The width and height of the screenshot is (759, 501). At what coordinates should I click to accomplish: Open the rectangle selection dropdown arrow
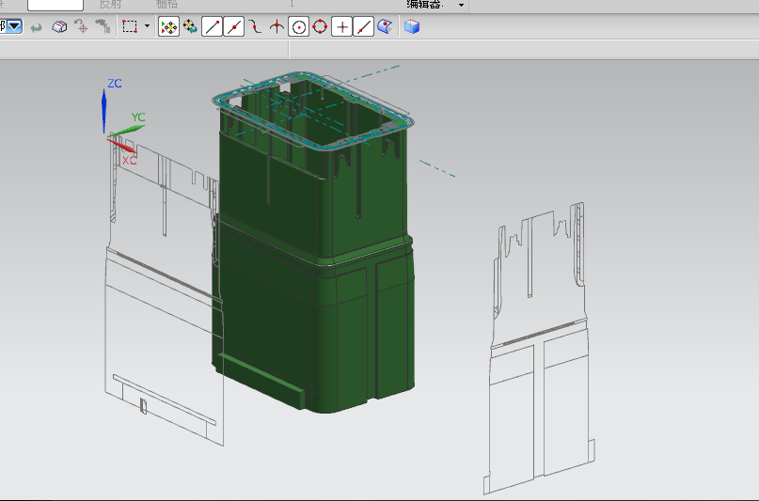(x=147, y=27)
